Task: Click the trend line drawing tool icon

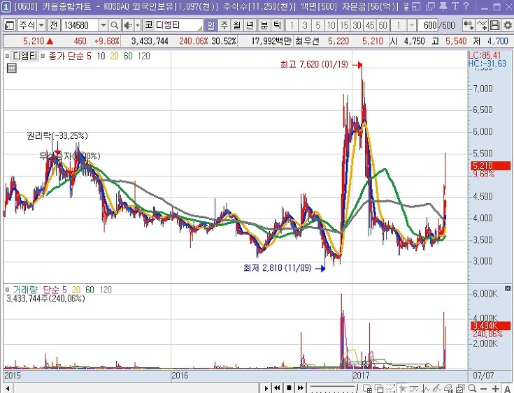Action: tap(437, 388)
